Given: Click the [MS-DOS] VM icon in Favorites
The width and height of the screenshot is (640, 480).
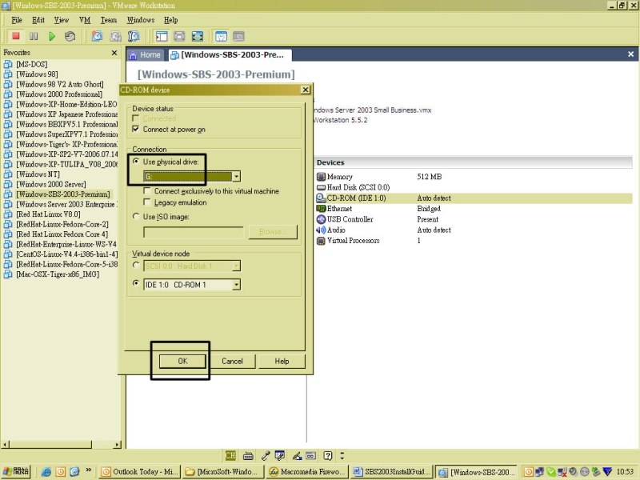Looking at the screenshot, I should [8, 64].
